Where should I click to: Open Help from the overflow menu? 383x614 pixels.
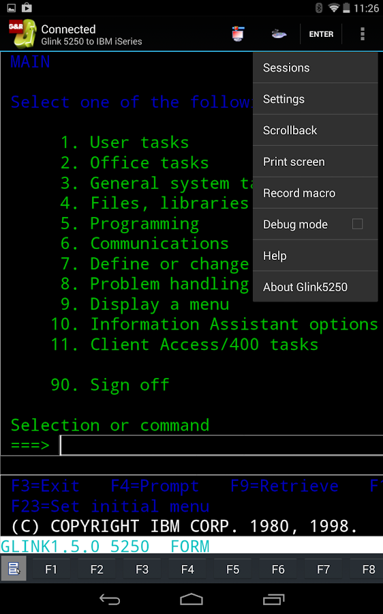pos(316,256)
